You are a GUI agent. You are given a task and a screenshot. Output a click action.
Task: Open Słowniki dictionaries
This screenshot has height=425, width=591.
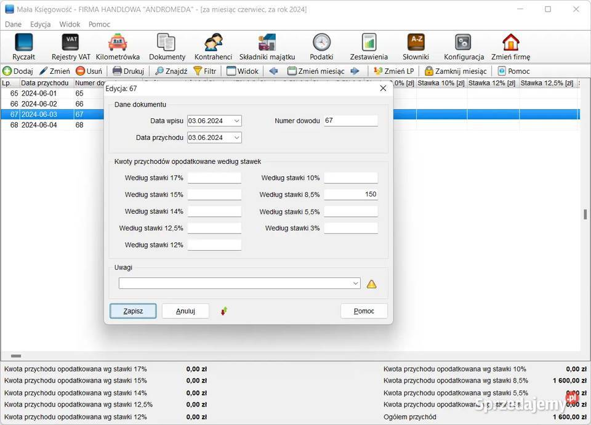[x=416, y=47]
